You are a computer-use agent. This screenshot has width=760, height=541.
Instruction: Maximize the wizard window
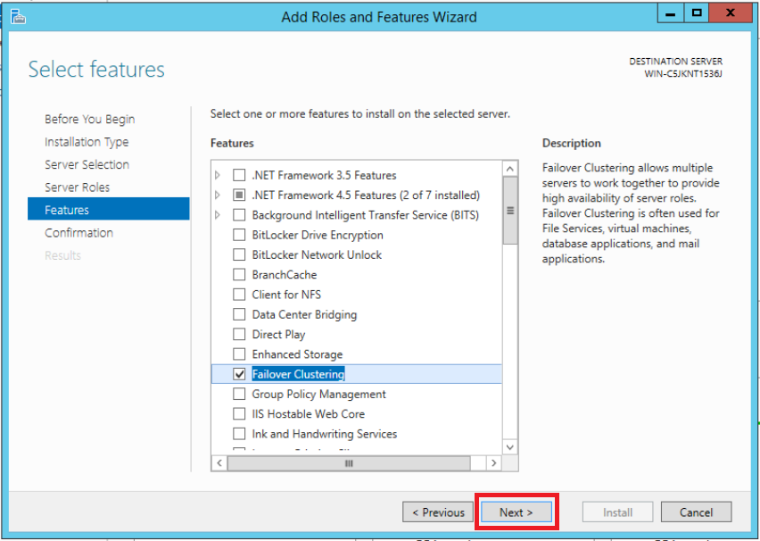(697, 13)
